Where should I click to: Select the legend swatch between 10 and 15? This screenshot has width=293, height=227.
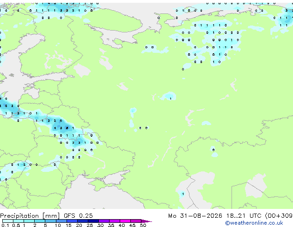pyautogui.click(x=61, y=221)
